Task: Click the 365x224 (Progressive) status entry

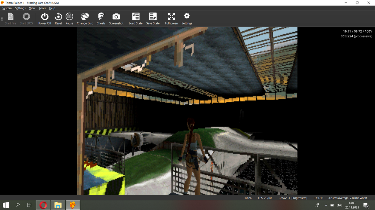Action: [293, 198]
